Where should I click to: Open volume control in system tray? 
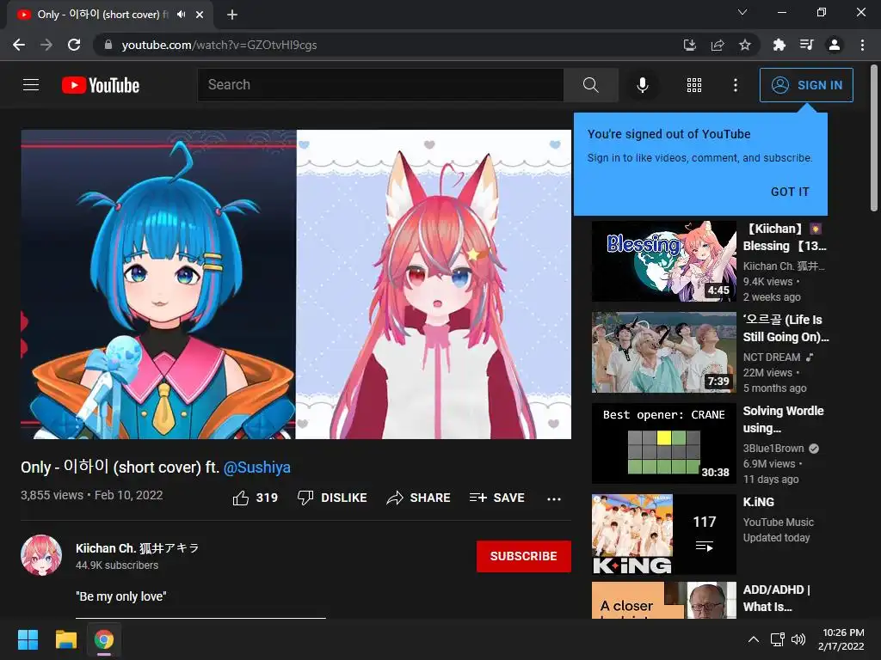pyautogui.click(x=798, y=639)
